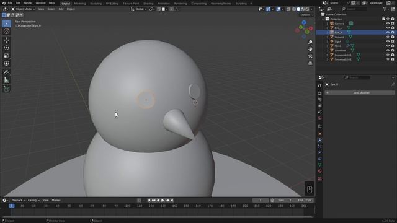This screenshot has height=223, width=397.
Task: Switch orthographic perspective grid icon
Action: coord(310,63)
